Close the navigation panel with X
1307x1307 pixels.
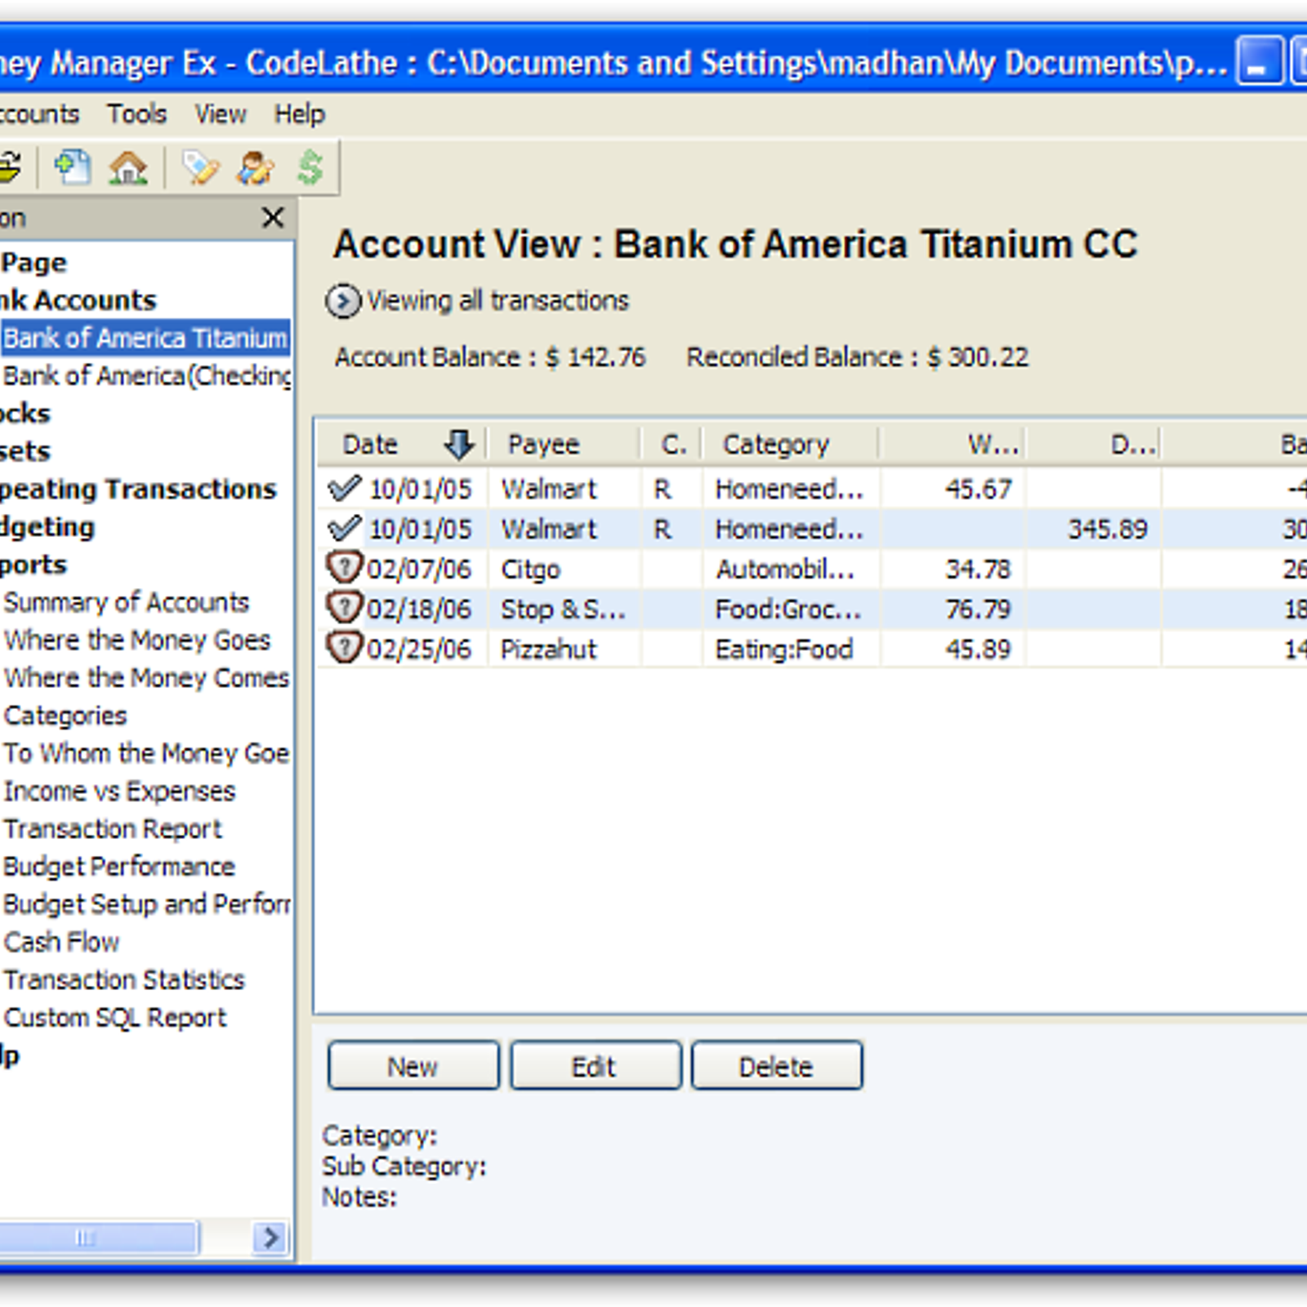tap(273, 217)
